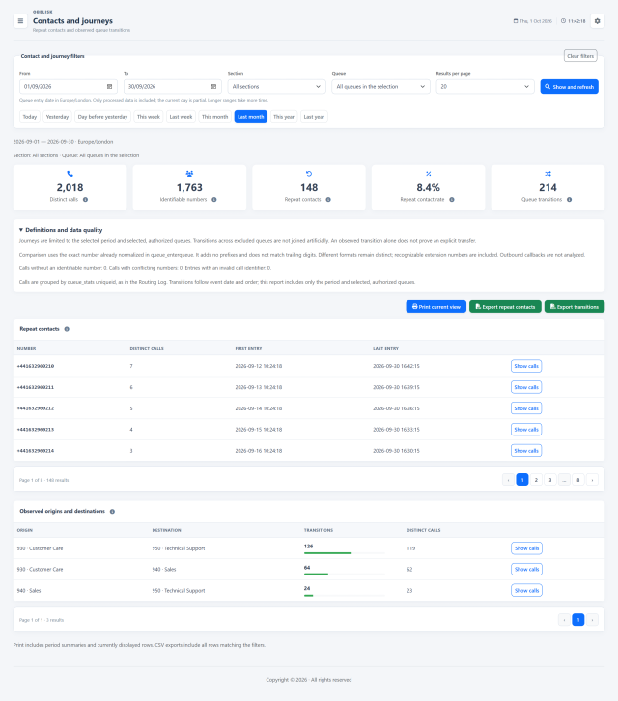Click the info icon next to Repeat contacts table title
618x701 pixels.
pyautogui.click(x=67, y=329)
